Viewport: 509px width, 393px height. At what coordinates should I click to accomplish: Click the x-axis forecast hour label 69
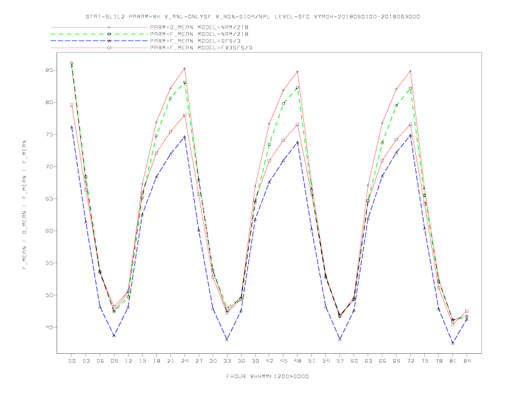click(397, 361)
